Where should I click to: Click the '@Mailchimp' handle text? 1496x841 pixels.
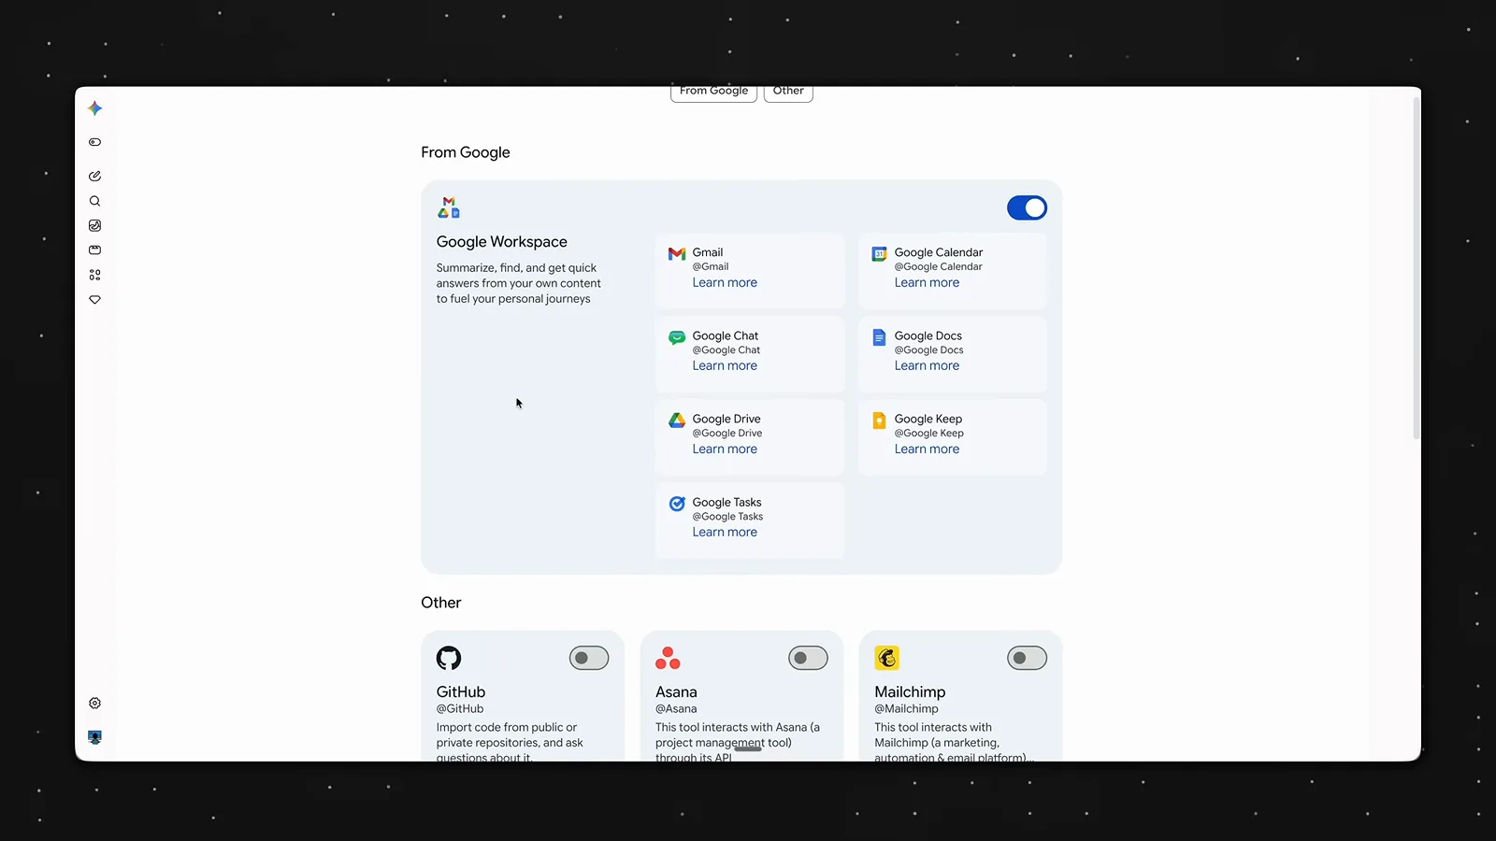[x=906, y=708]
